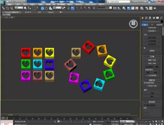
Task: Activate the Select and Rotate tool
Action: (x=46, y=8)
